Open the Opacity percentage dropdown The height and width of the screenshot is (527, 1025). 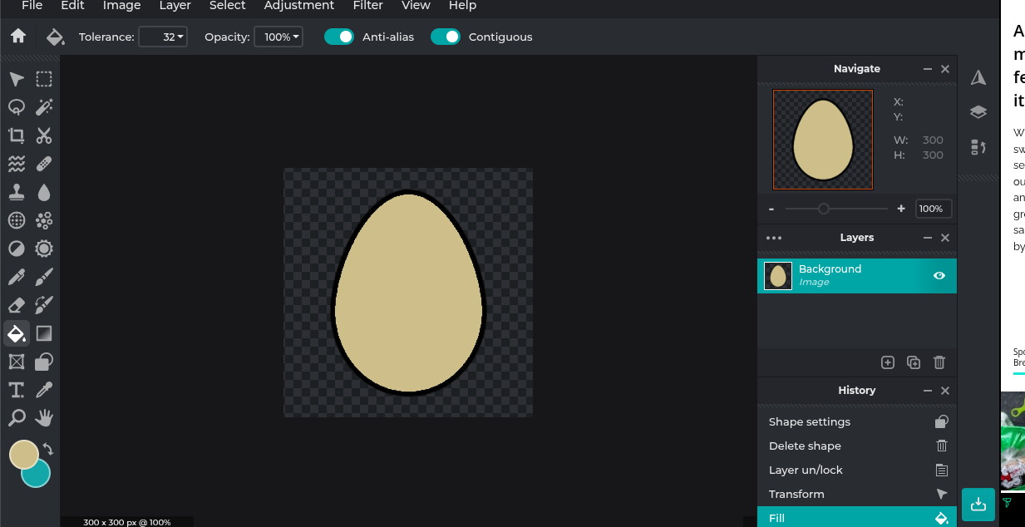tap(278, 37)
